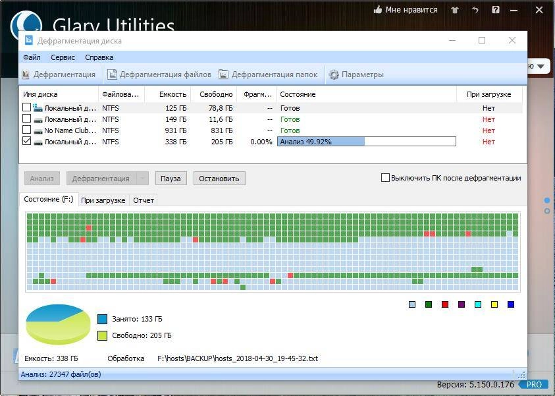Image resolution: width=555 pixels, height=396 pixels.
Task: Sort by Свободно column header
Action: pyautogui.click(x=214, y=94)
